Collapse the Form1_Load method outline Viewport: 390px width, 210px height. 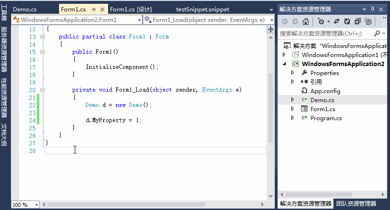(x=42, y=90)
